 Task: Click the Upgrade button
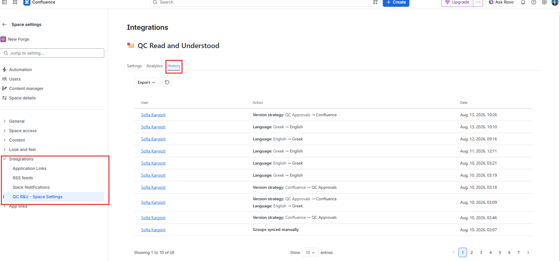click(457, 2)
